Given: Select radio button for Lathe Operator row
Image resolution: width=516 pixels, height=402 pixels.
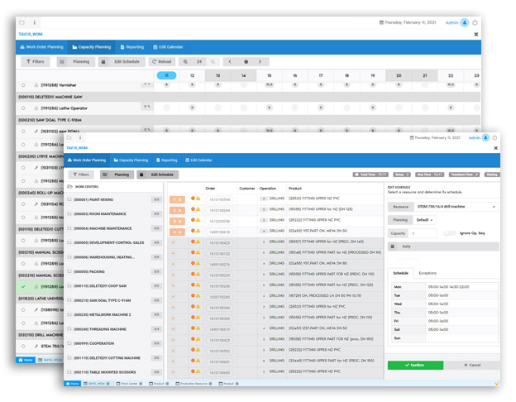Looking at the screenshot, I should (x=24, y=108).
